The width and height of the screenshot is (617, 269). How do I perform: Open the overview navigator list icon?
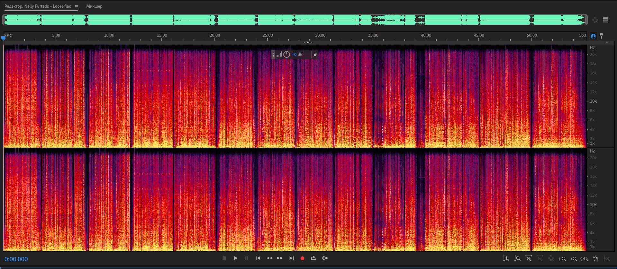pos(606,20)
